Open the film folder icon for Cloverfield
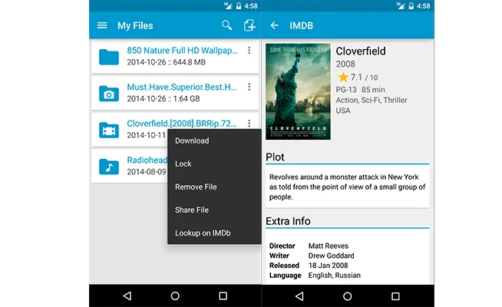Viewport: 502px width, 307px height. (x=109, y=130)
